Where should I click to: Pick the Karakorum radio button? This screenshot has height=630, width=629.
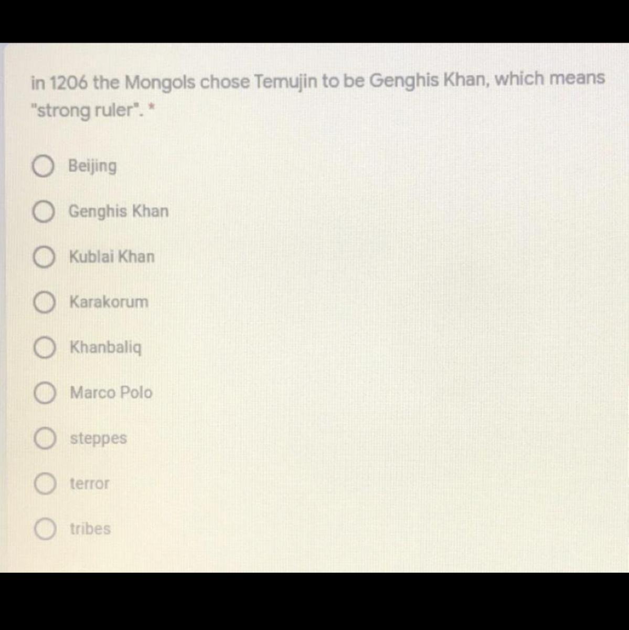[x=44, y=302]
